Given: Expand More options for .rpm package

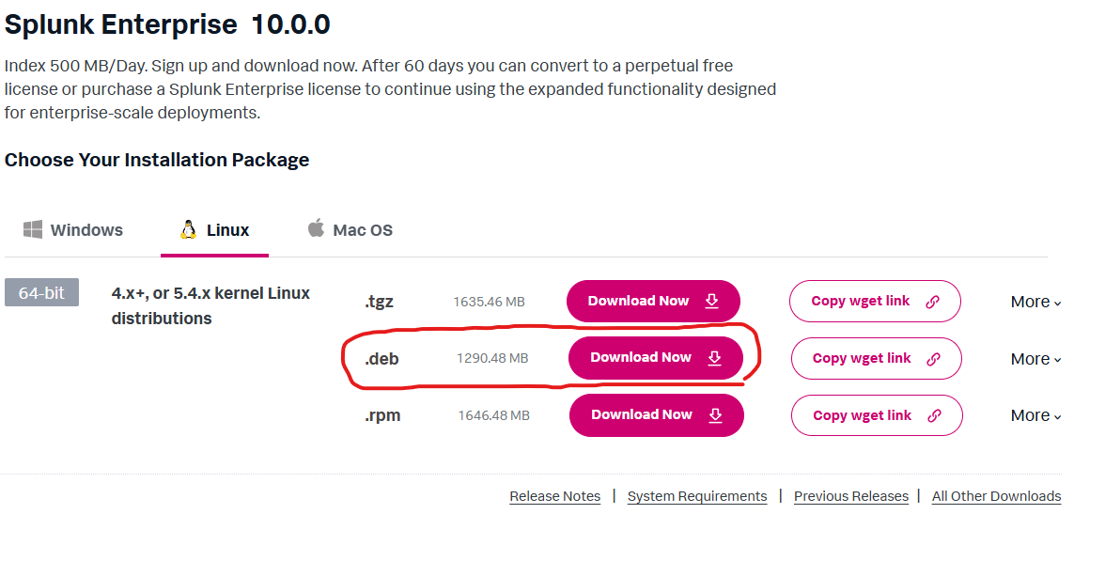Looking at the screenshot, I should [x=1035, y=415].
